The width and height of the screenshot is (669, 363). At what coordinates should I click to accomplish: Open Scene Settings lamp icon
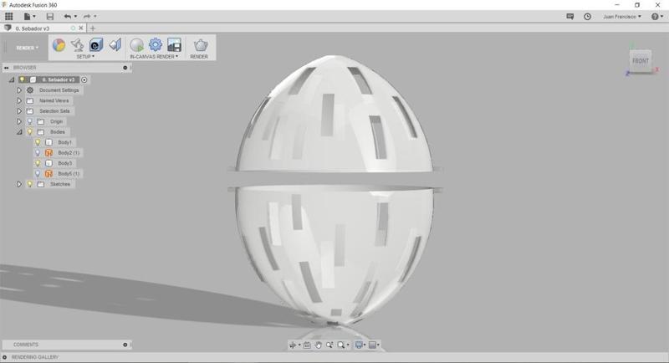click(77, 45)
